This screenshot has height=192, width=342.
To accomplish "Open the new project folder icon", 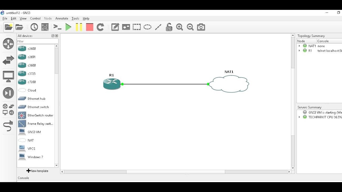I will pyautogui.click(x=9, y=27).
